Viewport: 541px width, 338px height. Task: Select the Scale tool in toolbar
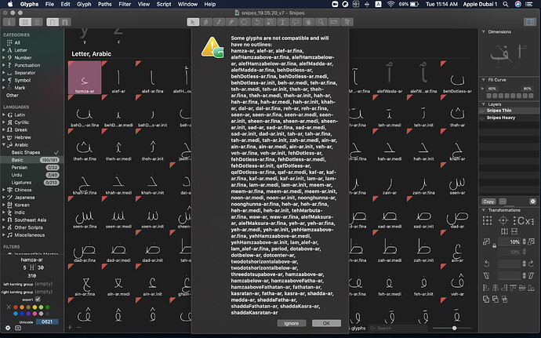[270, 22]
